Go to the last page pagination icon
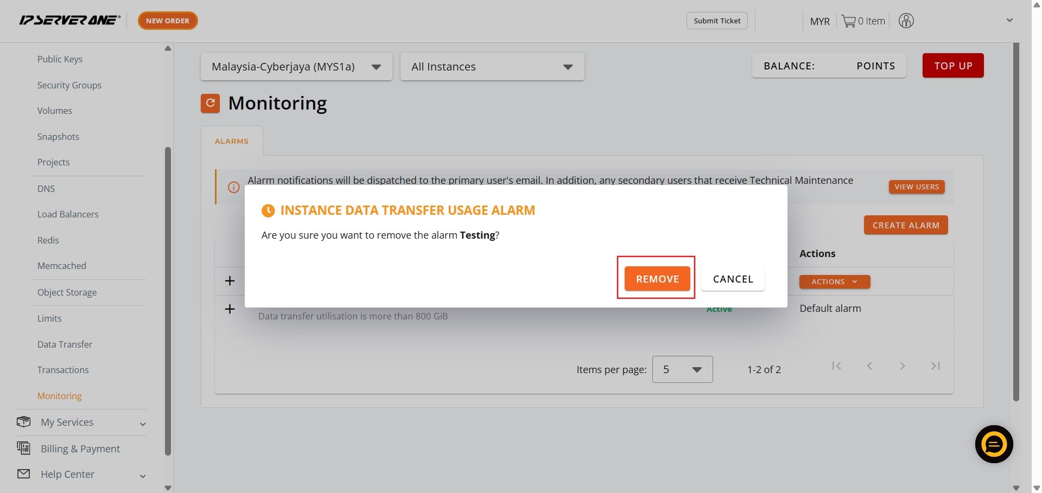Viewport: 1042px width, 493px height. [x=935, y=366]
